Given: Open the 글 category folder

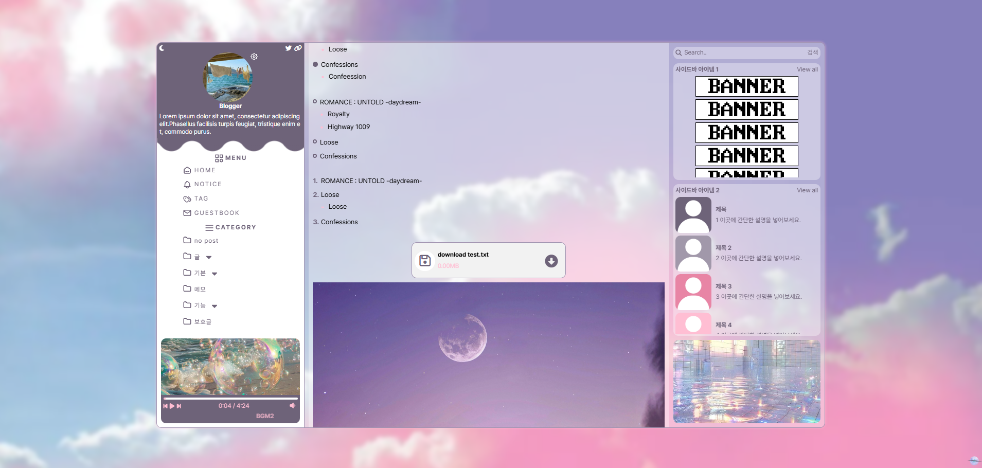Looking at the screenshot, I should coord(191,256).
